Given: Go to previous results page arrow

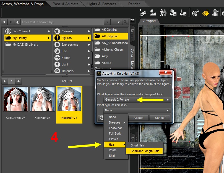Looking at the screenshot, I should (x=5, y=81).
